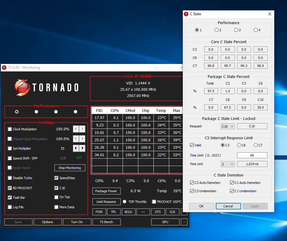The image size is (287, 241).
Task: Open the Options dialog
Action: (x=47, y=222)
